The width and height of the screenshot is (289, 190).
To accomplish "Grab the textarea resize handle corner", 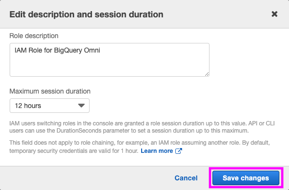I will [207, 74].
